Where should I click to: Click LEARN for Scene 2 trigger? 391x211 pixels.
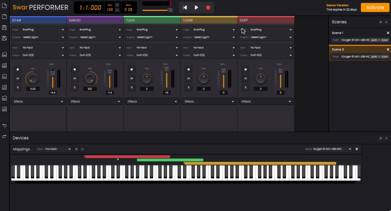(374, 57)
